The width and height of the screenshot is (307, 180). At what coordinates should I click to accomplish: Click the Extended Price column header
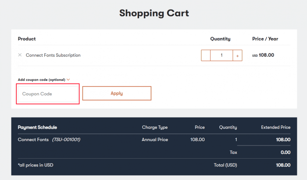(x=276, y=127)
